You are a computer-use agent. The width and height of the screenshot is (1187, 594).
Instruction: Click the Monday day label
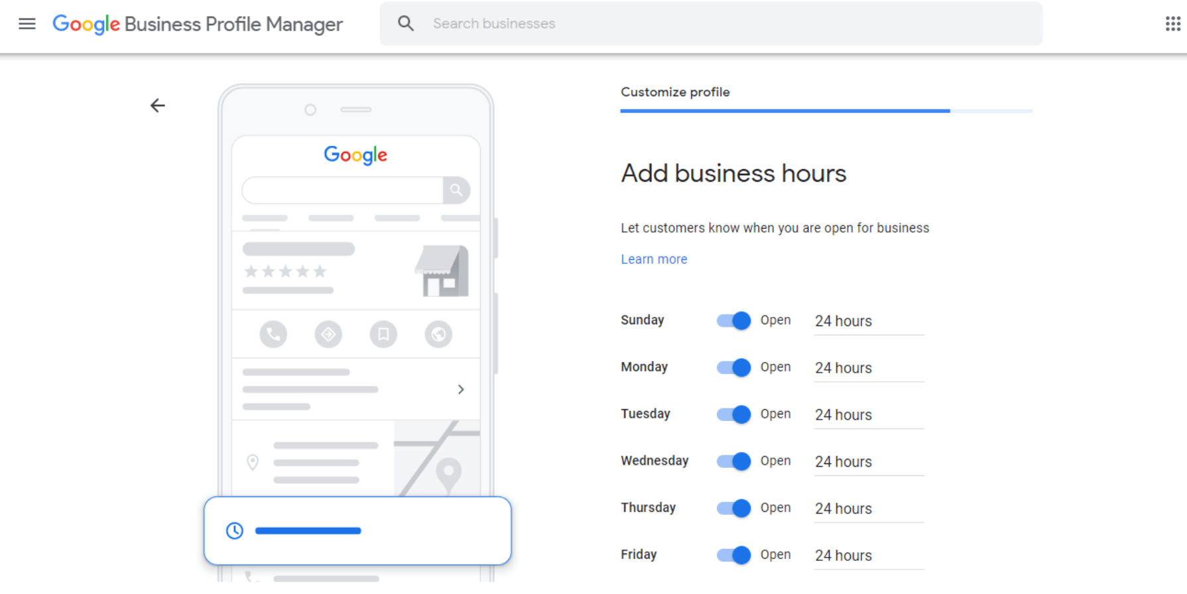644,367
